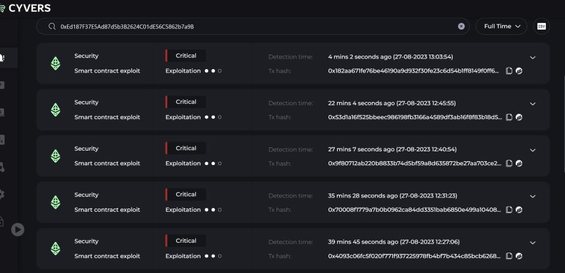Expand the alert detected at 13:03:54

(533, 57)
